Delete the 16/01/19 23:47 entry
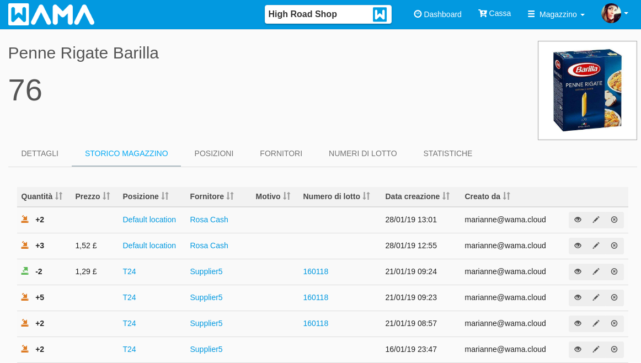The height and width of the screenshot is (363, 641). tap(614, 350)
